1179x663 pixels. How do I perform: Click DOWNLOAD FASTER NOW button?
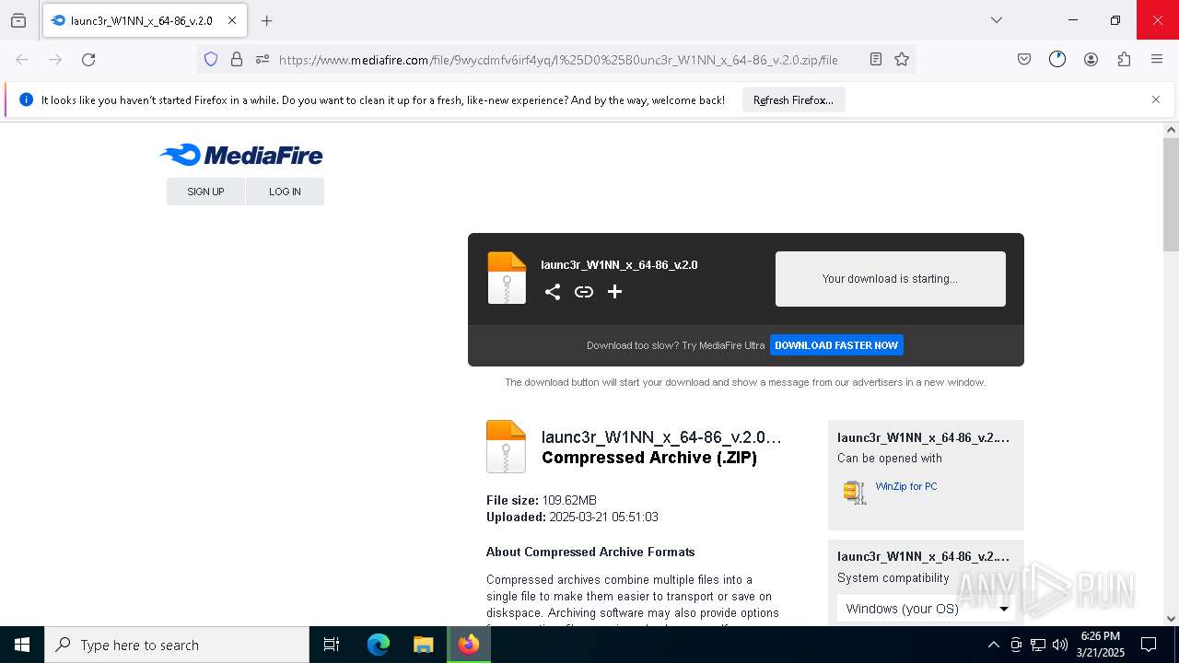836,345
